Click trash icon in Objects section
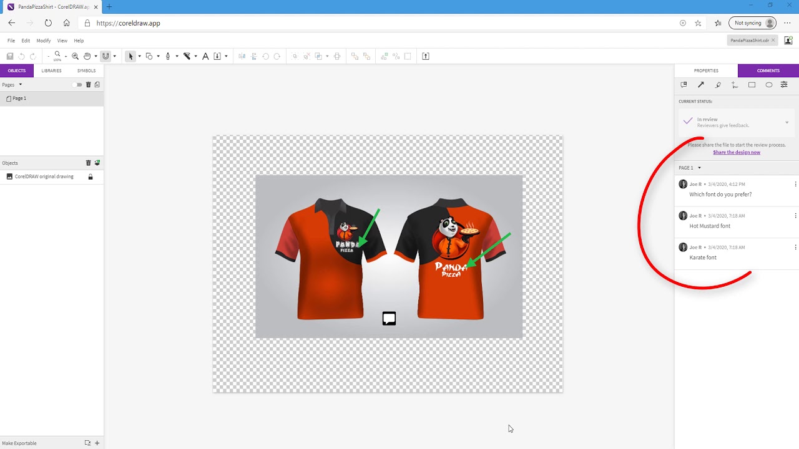This screenshot has height=449, width=799. (88, 163)
